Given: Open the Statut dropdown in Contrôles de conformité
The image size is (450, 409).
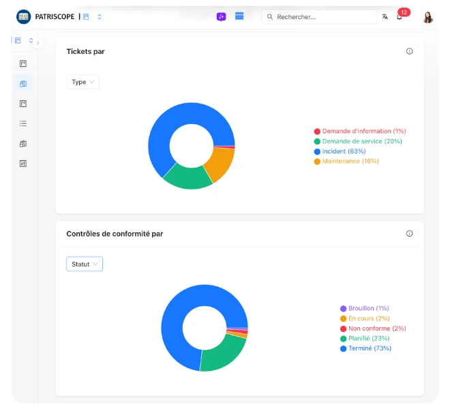Looking at the screenshot, I should [x=85, y=264].
